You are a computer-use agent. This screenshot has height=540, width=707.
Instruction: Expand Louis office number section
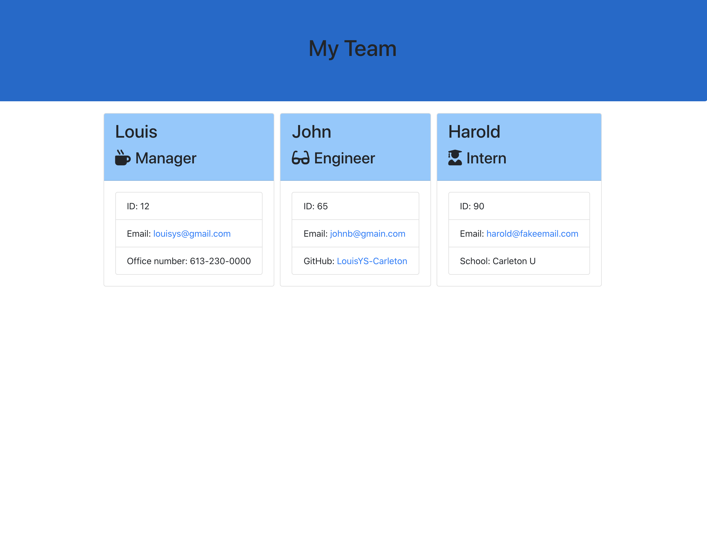(189, 261)
